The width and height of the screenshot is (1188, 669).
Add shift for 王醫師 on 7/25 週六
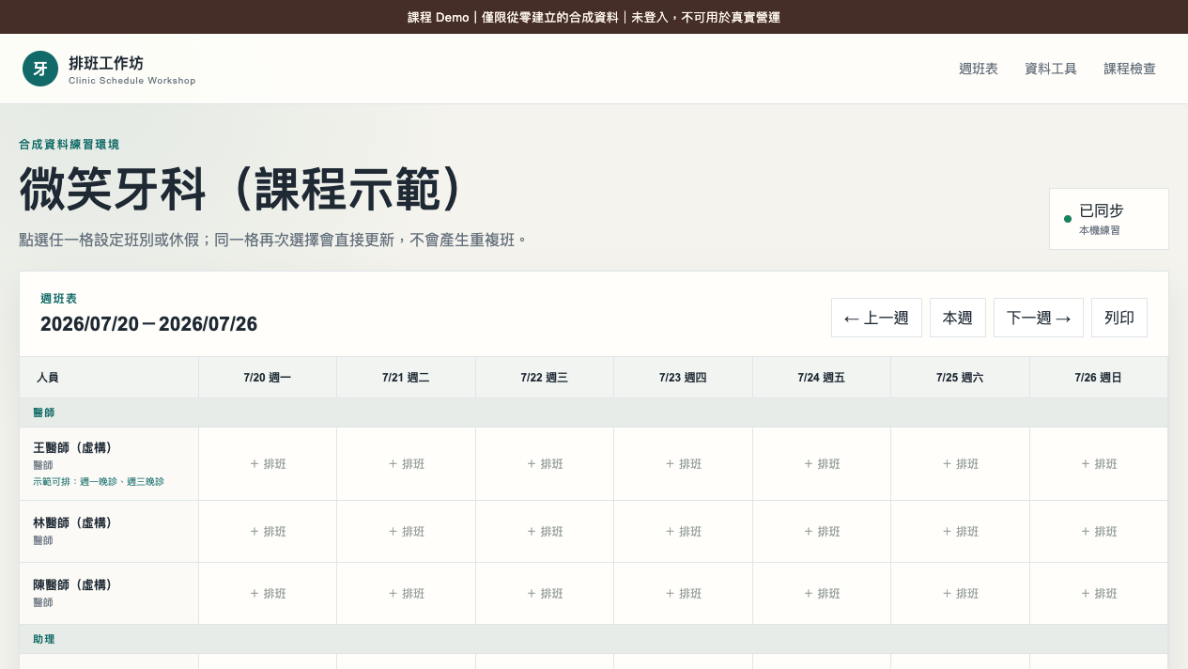pyautogui.click(x=961, y=464)
